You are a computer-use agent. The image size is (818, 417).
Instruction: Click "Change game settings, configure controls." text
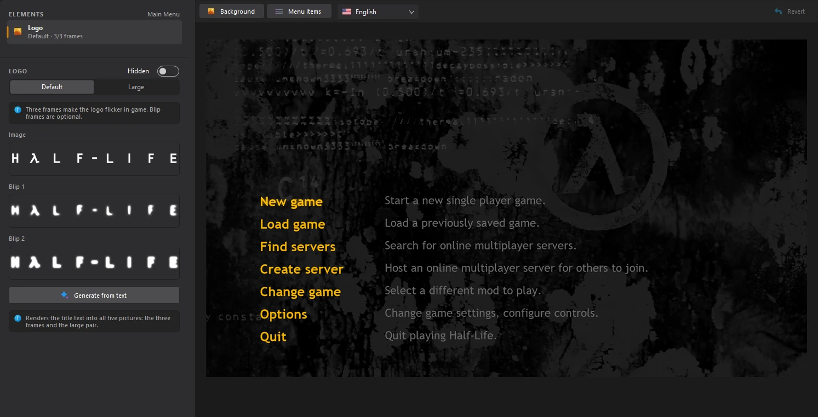click(x=491, y=313)
